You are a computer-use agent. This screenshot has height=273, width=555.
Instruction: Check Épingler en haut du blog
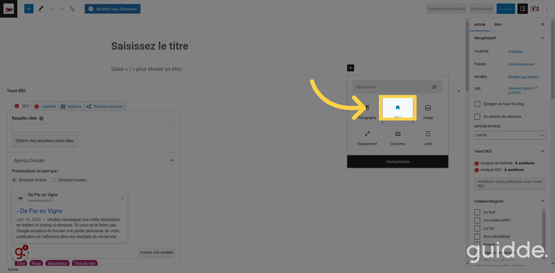coord(477,104)
